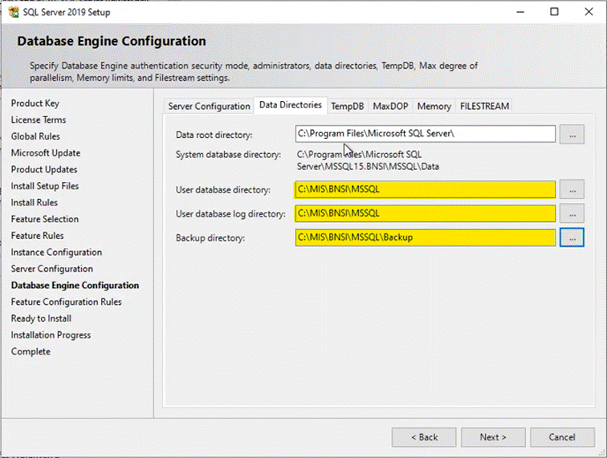Go to the Memory tab
Image resolution: width=607 pixels, height=458 pixels.
point(434,107)
